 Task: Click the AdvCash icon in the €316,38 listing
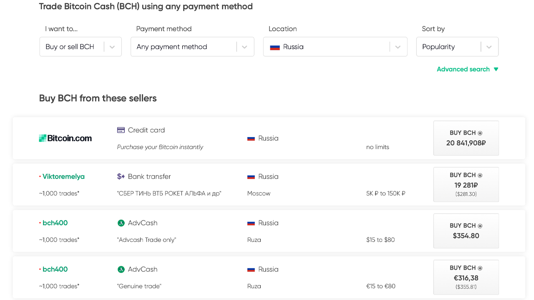click(121, 269)
